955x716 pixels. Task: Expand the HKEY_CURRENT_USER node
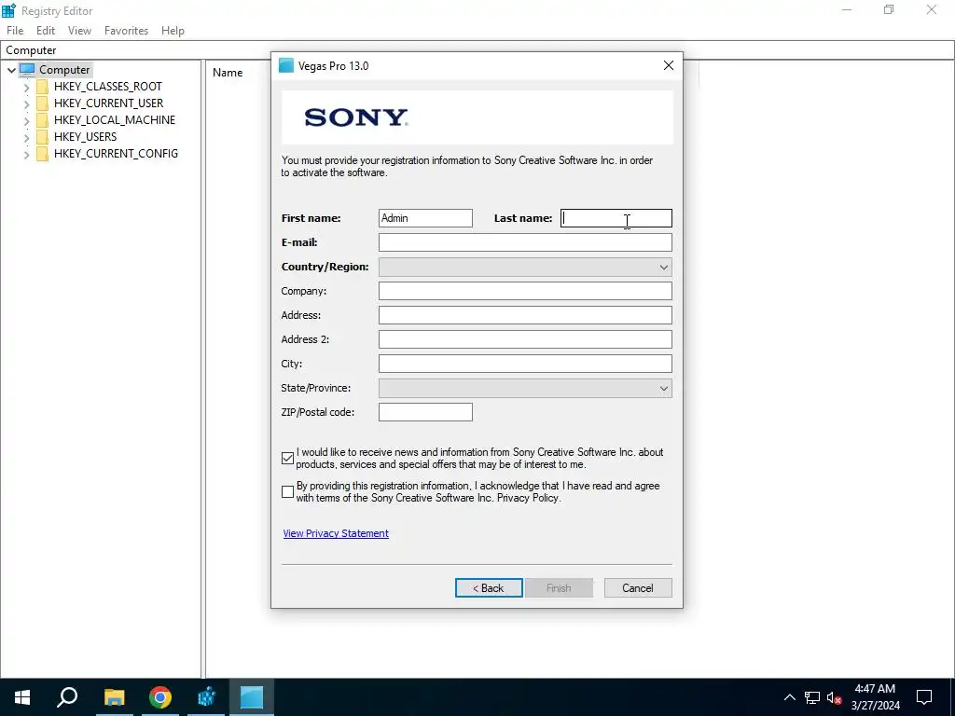[26, 104]
